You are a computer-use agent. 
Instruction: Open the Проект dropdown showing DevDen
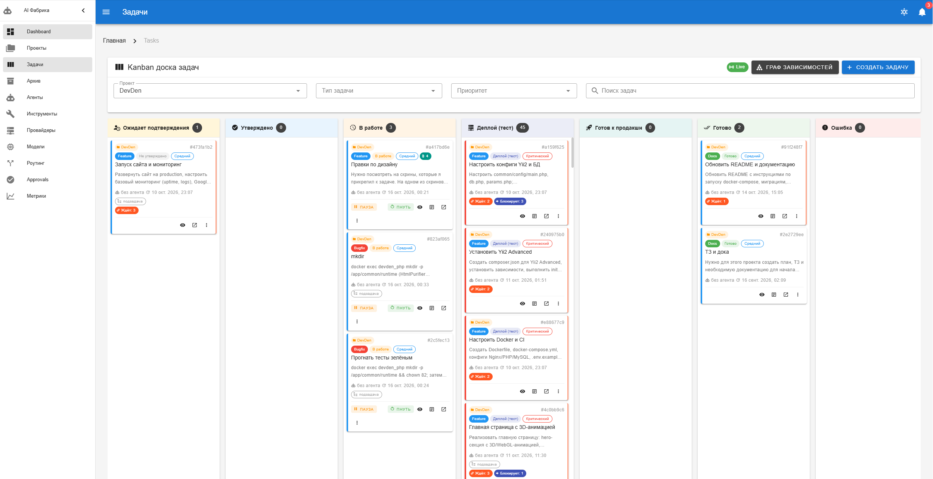click(210, 91)
